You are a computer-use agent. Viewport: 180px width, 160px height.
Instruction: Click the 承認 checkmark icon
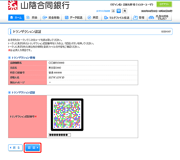[89, 18]
